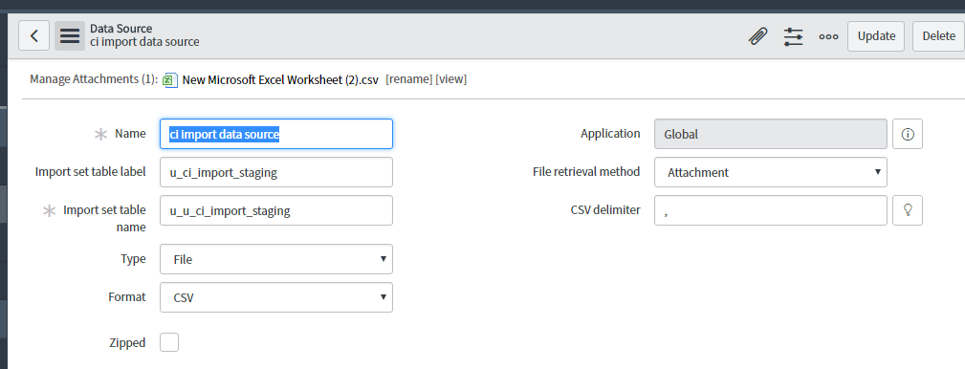Click the [view] attachment link
Viewport: 965px width, 369px height.
click(451, 79)
